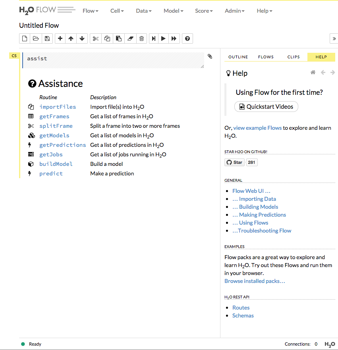Open the Model dropdown menu
Screen dimensions: 338x350
pyautogui.click(x=173, y=11)
